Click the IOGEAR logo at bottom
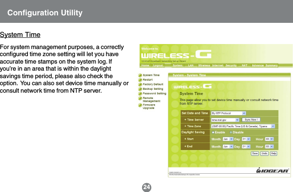The width and height of the screenshot is (293, 192). [273, 170]
